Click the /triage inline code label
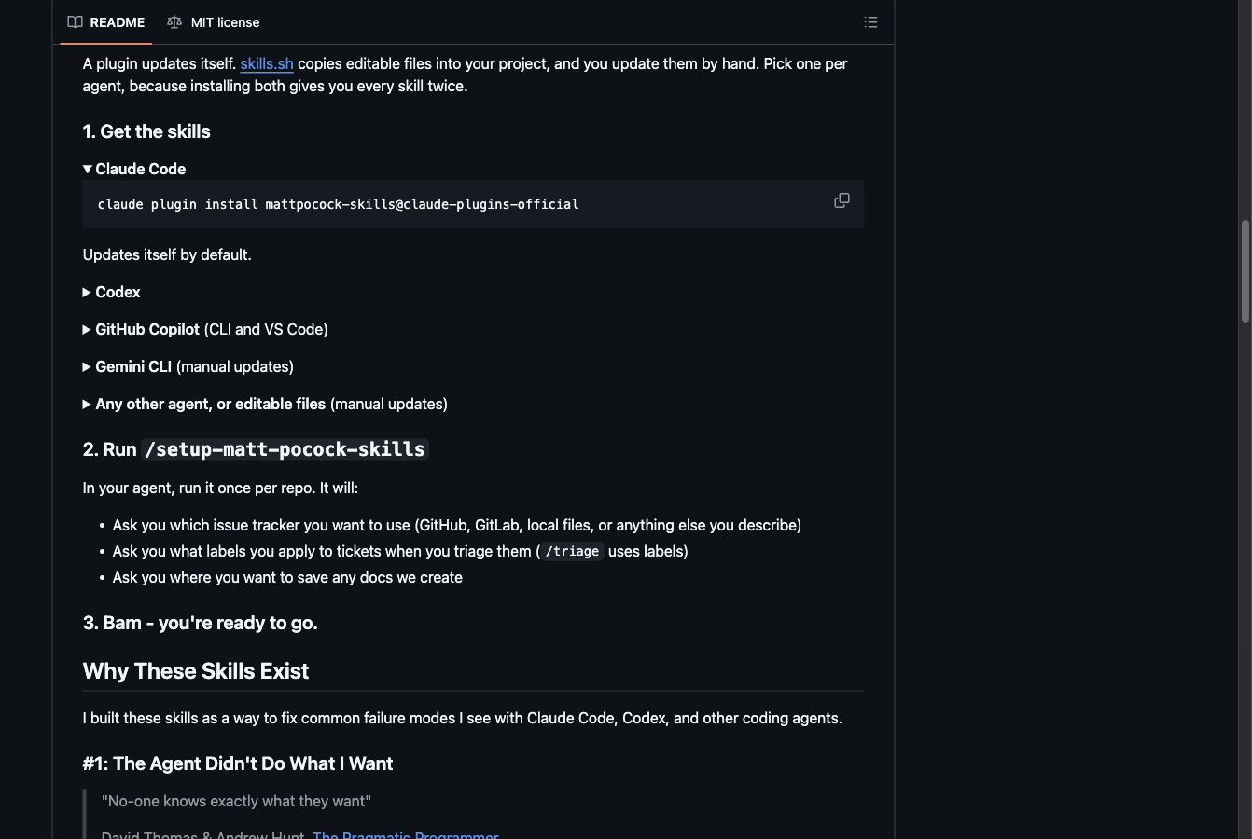This screenshot has height=839, width=1252. coord(572,551)
